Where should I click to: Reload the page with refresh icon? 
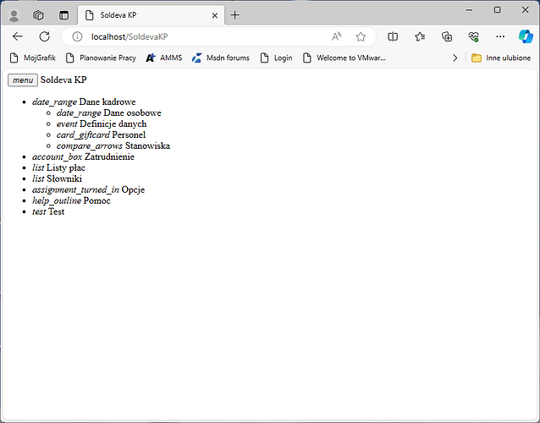[45, 36]
